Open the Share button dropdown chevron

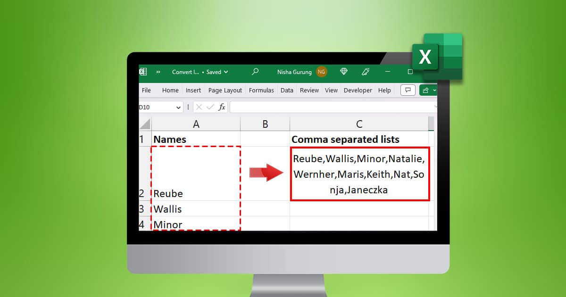point(433,90)
